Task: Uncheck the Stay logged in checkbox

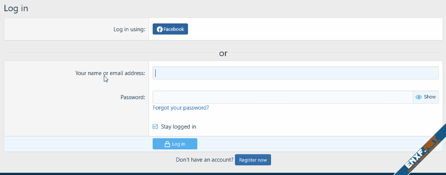Action: [155, 127]
